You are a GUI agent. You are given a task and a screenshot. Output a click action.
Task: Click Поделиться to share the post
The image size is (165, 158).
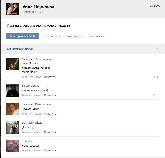(x=52, y=36)
